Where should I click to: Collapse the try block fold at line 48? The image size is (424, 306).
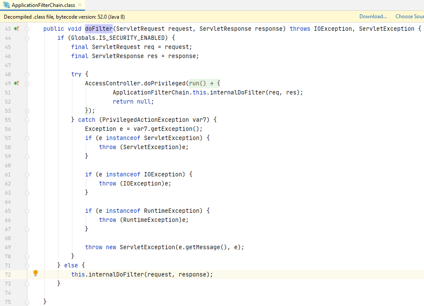[x=27, y=75]
